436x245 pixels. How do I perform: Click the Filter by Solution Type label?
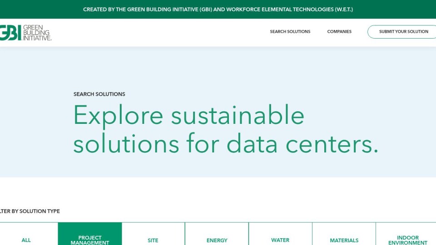point(30,211)
